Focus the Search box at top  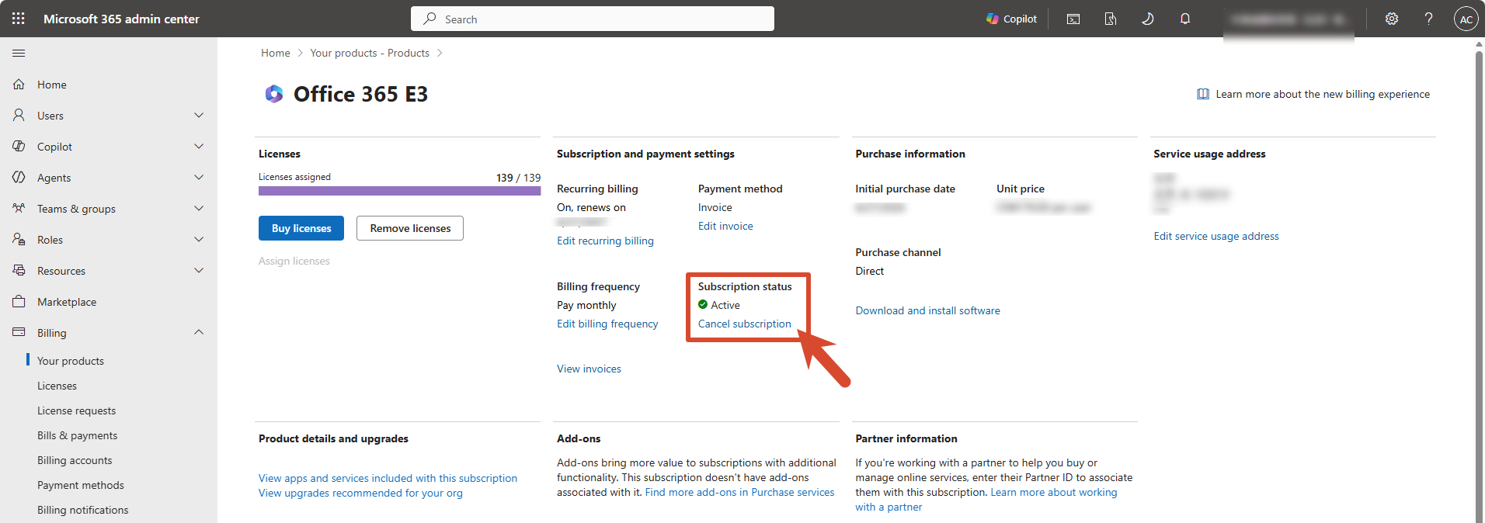tap(593, 19)
